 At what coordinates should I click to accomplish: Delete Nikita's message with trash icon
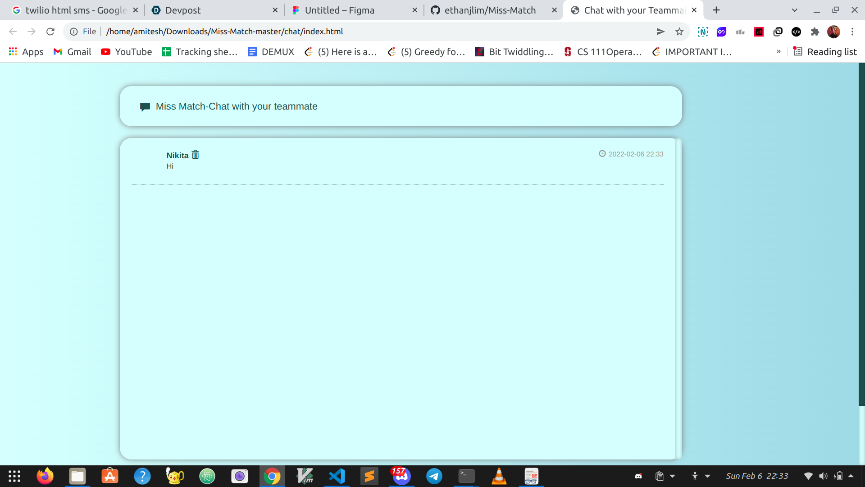pos(195,155)
